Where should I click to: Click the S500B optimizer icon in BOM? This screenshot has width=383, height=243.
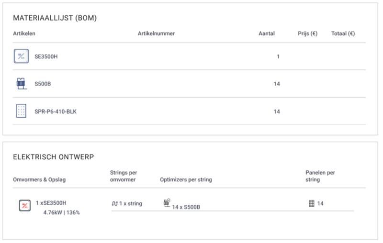tap(21, 84)
